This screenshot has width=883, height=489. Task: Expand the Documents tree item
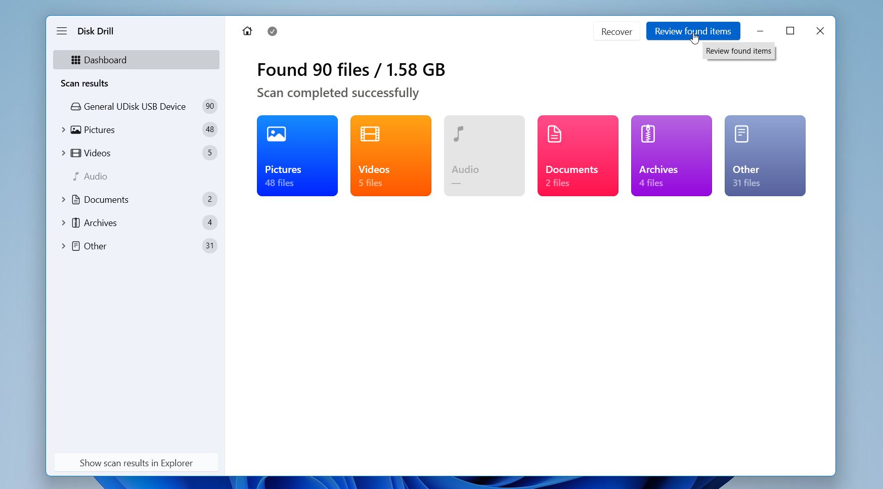point(64,199)
